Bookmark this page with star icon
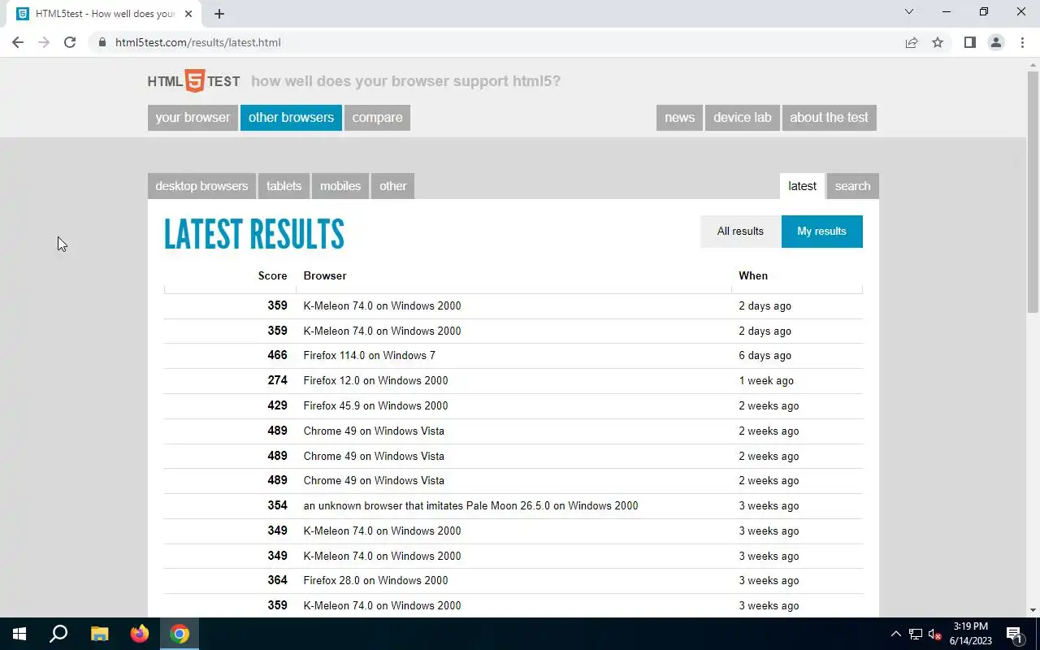 (938, 42)
